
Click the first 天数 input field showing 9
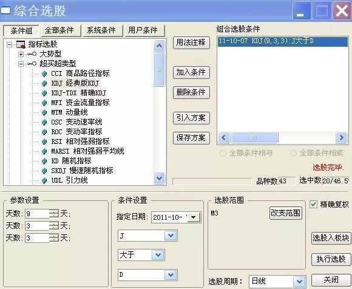(x=37, y=214)
